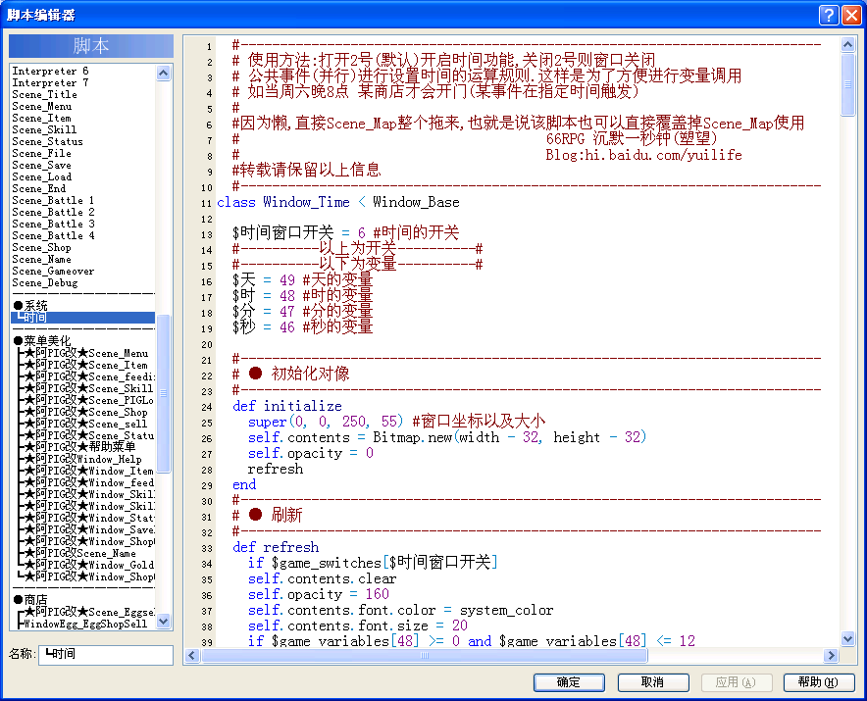867x701 pixels.
Task: Select the ★阿PIG改★Window_Gold script
Action: pyautogui.click(x=83, y=565)
